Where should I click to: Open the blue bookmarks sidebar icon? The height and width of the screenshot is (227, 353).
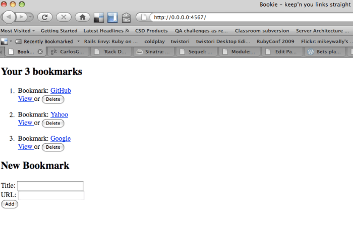pyautogui.click(x=112, y=18)
